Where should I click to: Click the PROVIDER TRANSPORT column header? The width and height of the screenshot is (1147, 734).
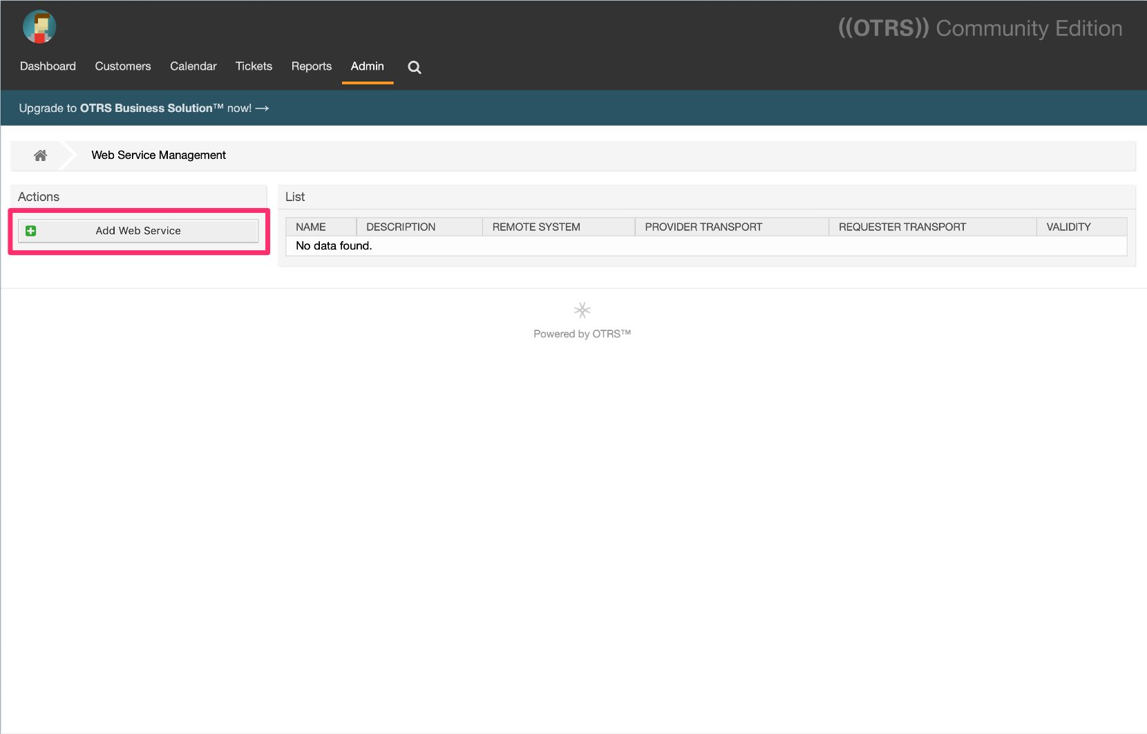703,227
